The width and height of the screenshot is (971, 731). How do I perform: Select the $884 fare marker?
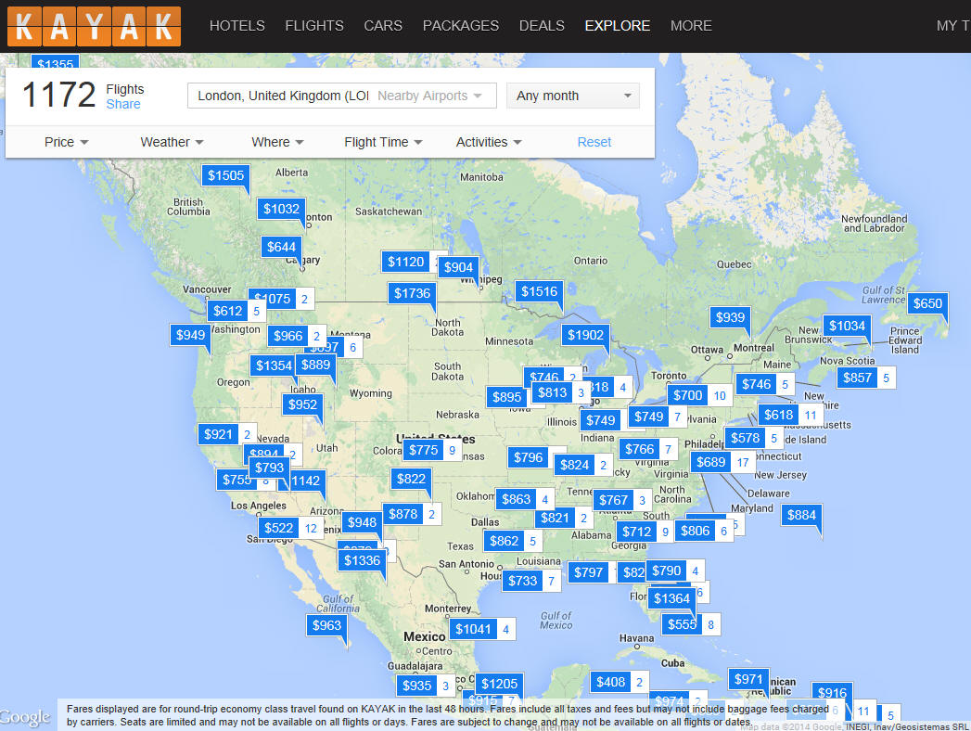pos(802,515)
